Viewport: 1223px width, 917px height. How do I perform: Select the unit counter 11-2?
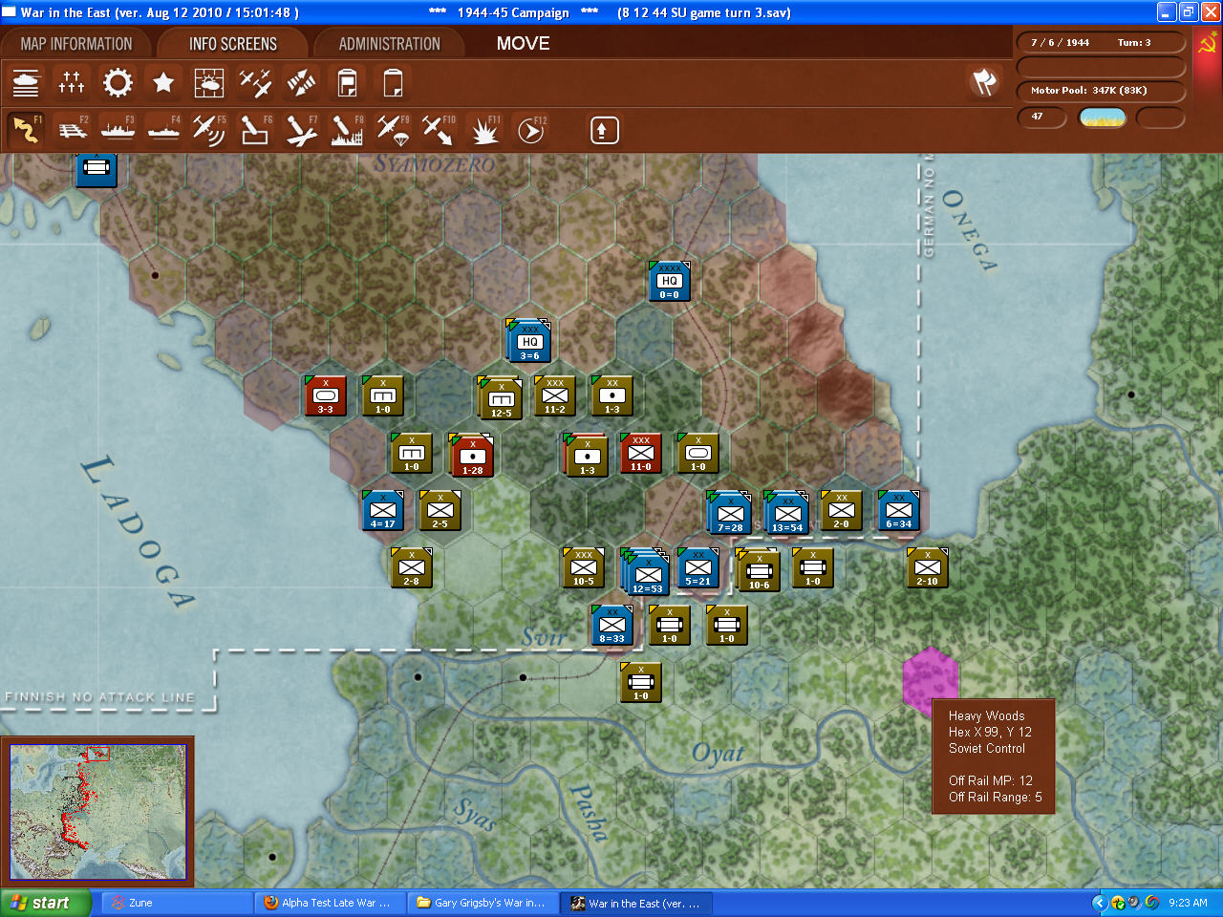tap(554, 395)
